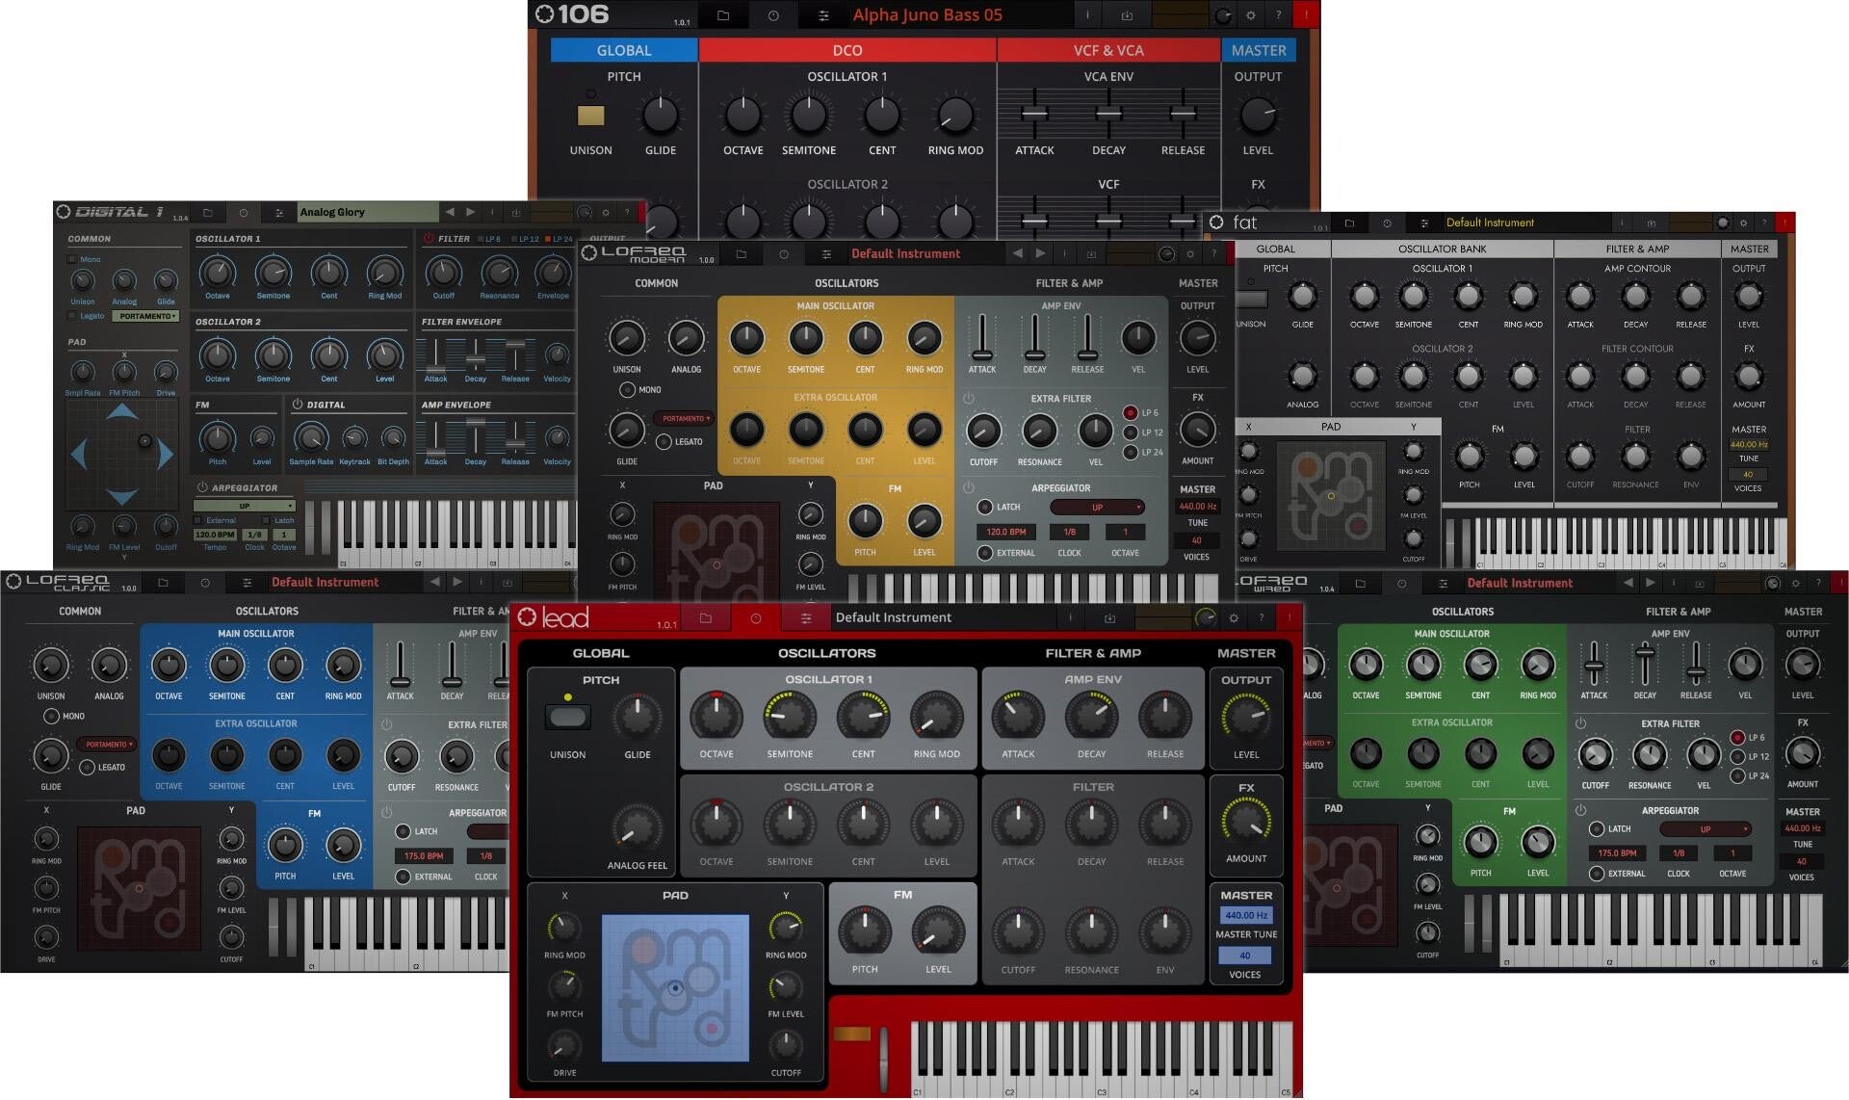Enable Mono checkbox in Digital 1
This screenshot has width=1849, height=1100.
pyautogui.click(x=72, y=259)
